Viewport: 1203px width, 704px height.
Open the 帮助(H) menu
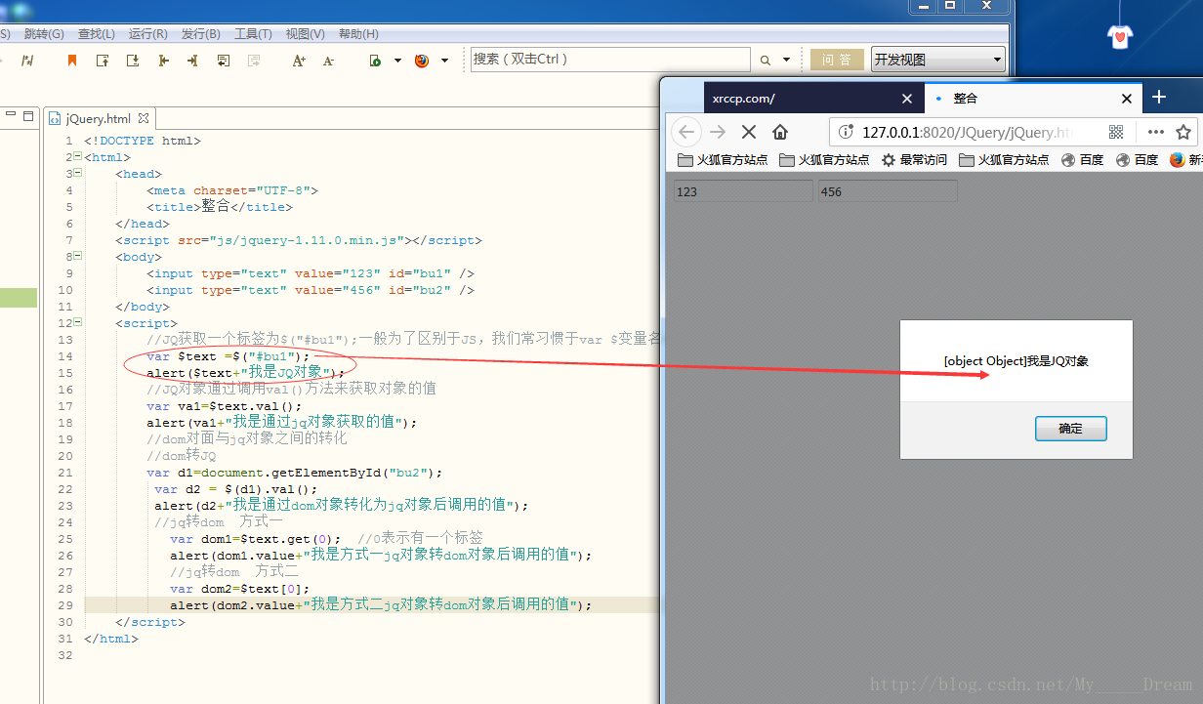358,33
